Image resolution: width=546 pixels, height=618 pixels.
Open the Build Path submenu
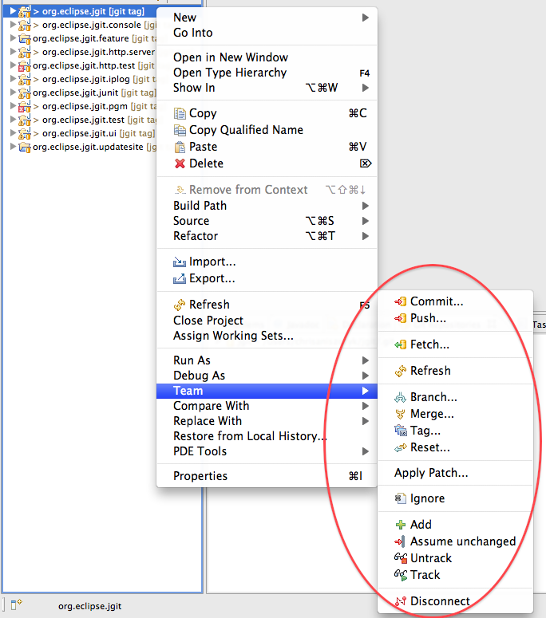tap(267, 206)
